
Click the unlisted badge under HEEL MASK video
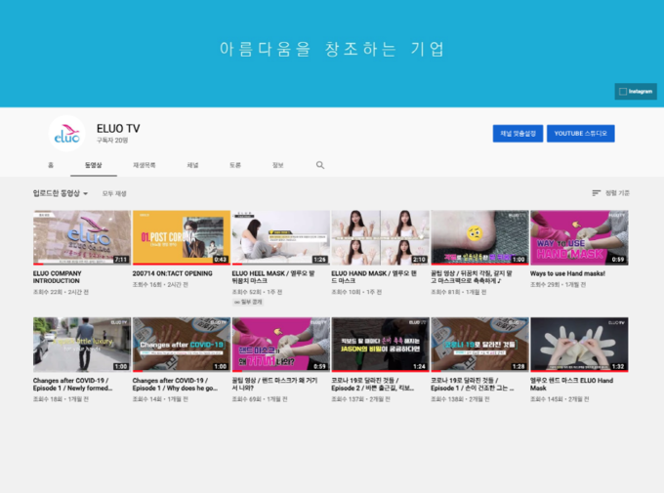pos(248,302)
